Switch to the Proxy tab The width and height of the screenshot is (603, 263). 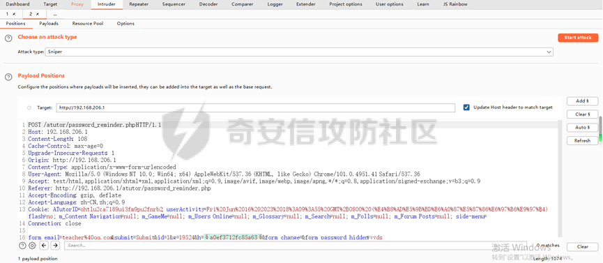77,4
